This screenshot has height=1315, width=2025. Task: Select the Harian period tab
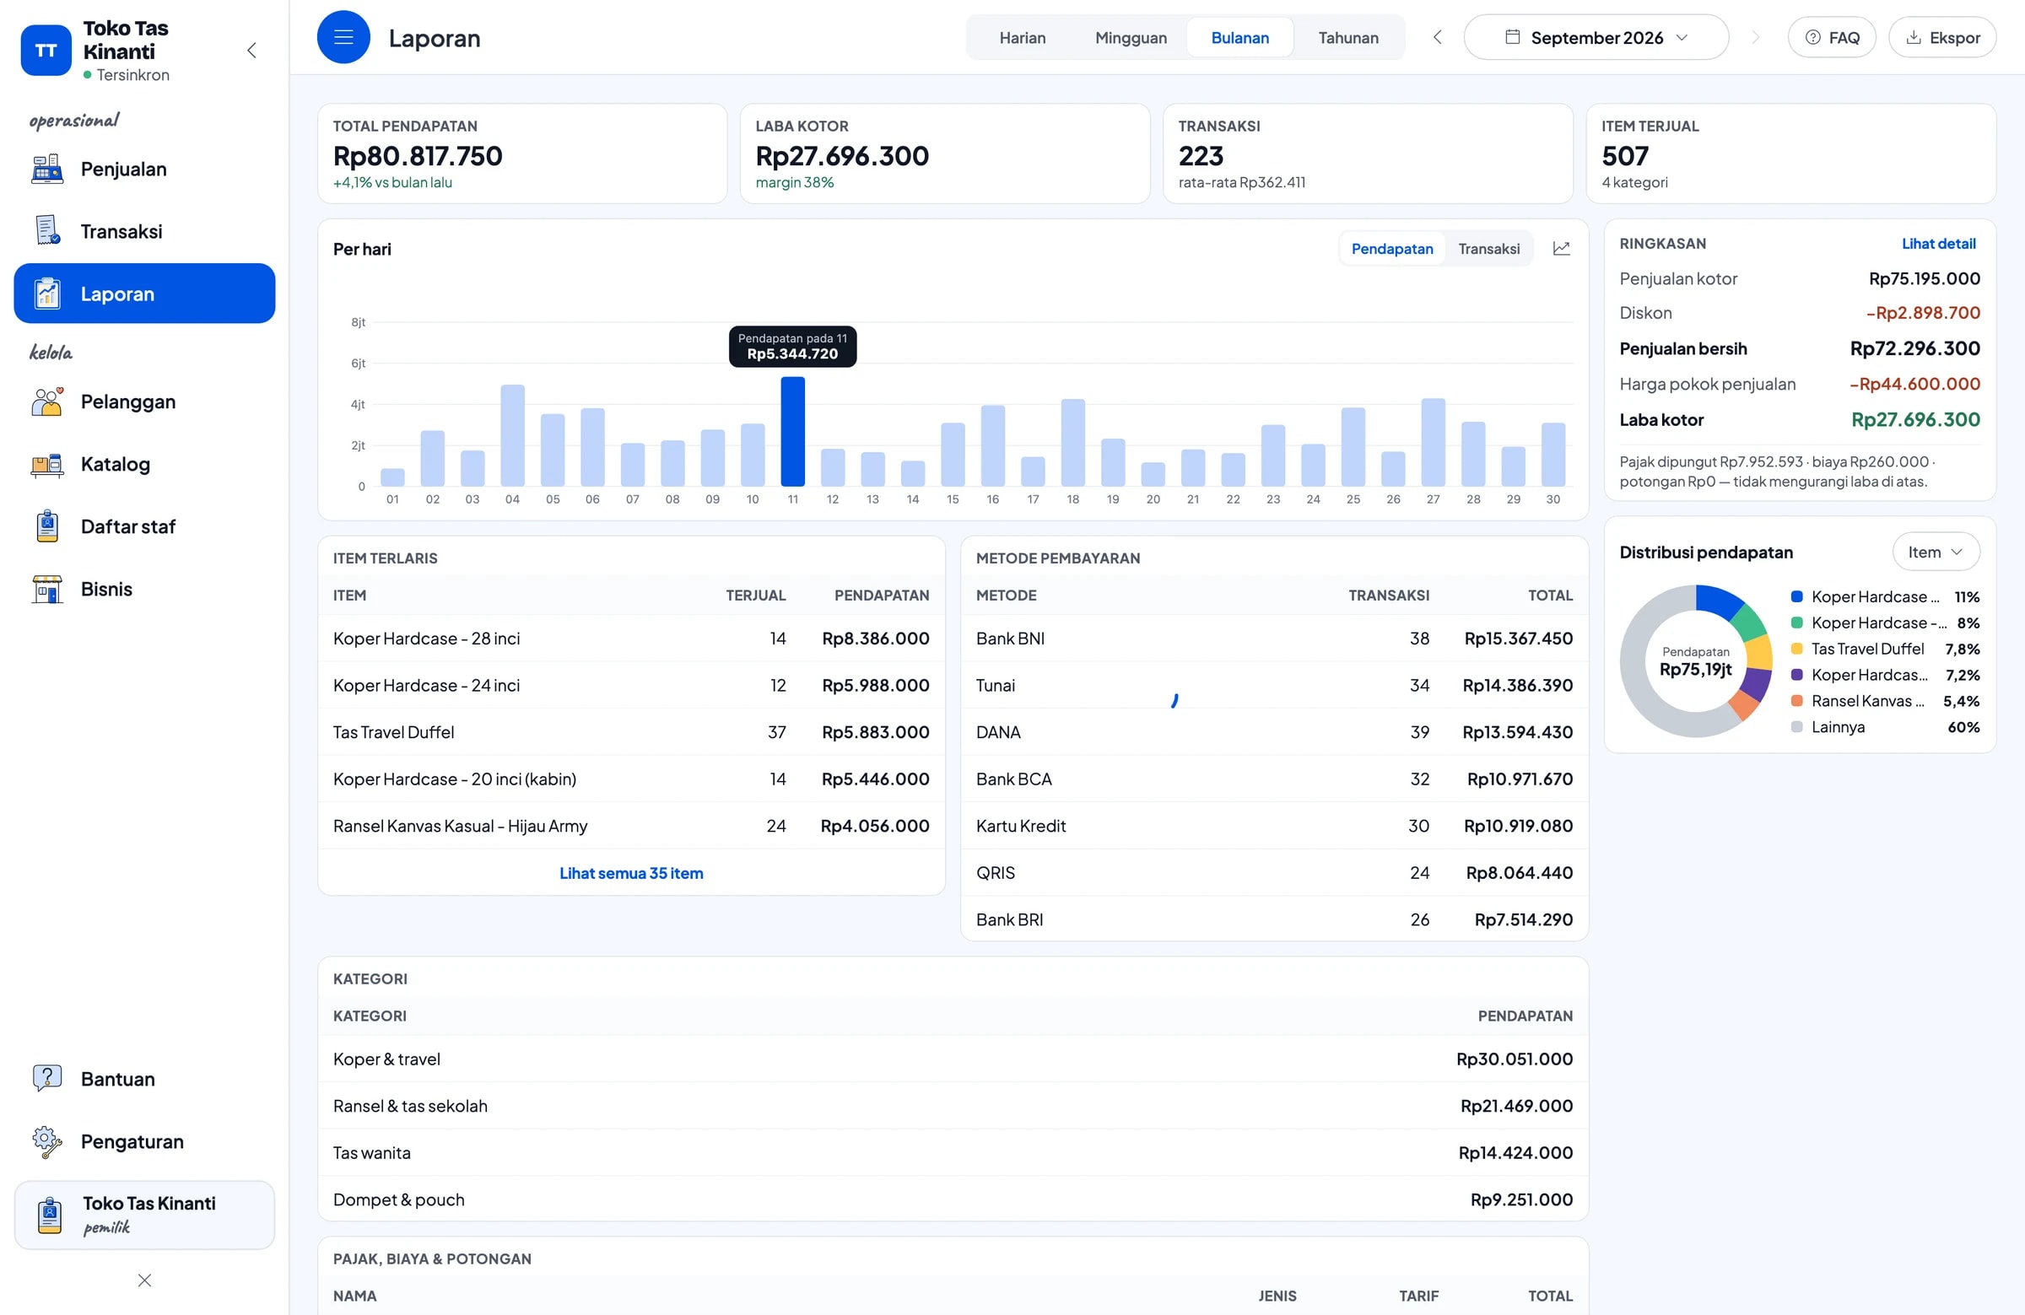tap(1022, 37)
